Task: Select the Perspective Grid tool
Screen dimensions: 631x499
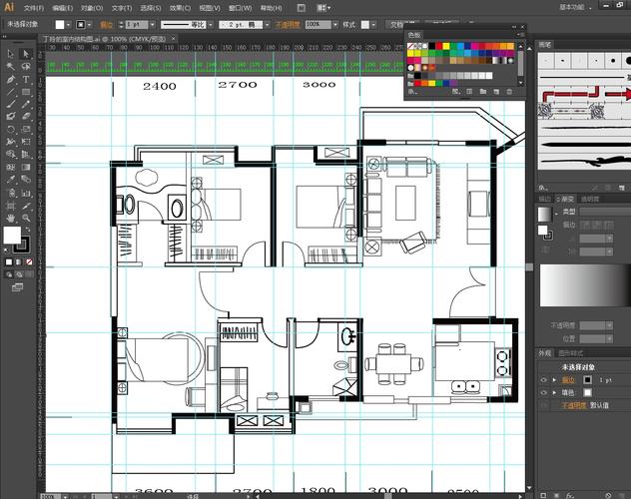Action: click(26, 154)
